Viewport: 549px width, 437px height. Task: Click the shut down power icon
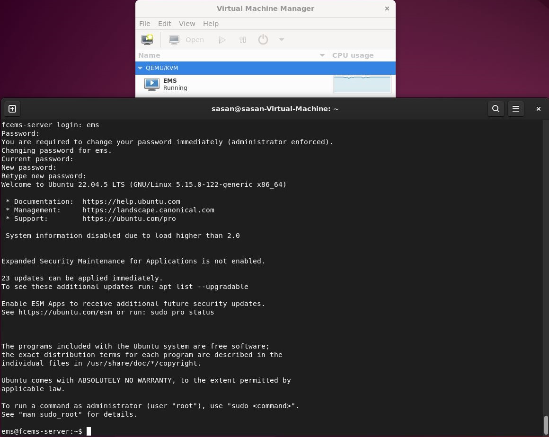pos(263,40)
